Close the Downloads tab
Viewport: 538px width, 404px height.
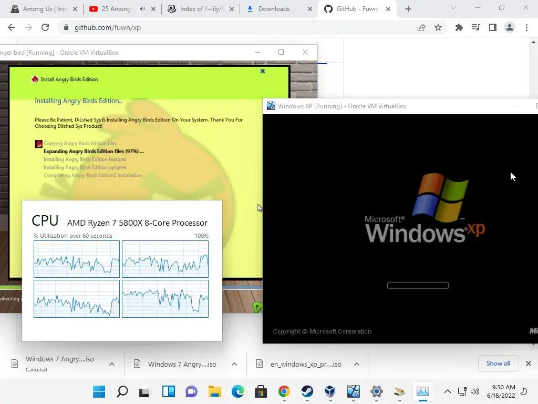pyautogui.click(x=310, y=9)
